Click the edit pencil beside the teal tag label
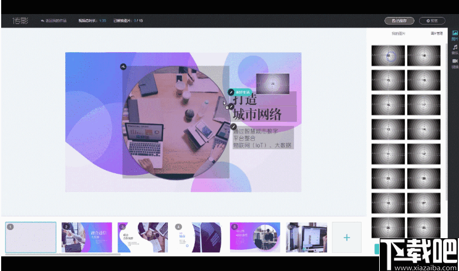This screenshot has height=271, width=459. [x=231, y=92]
